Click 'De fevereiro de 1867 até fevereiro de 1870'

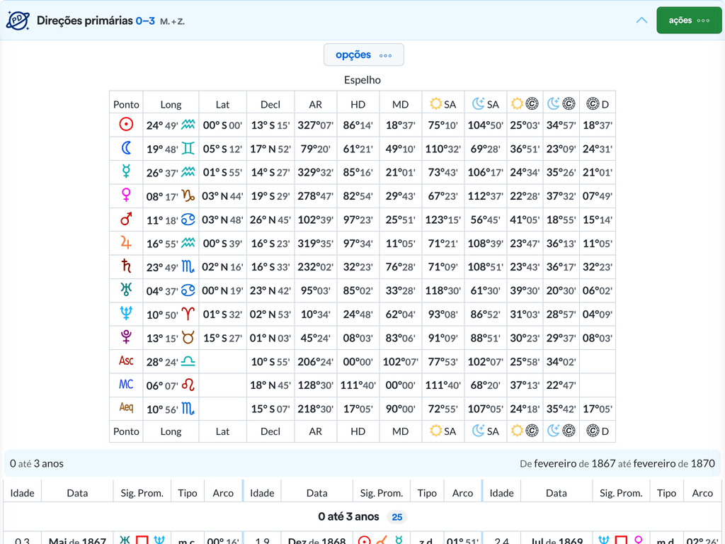617,463
